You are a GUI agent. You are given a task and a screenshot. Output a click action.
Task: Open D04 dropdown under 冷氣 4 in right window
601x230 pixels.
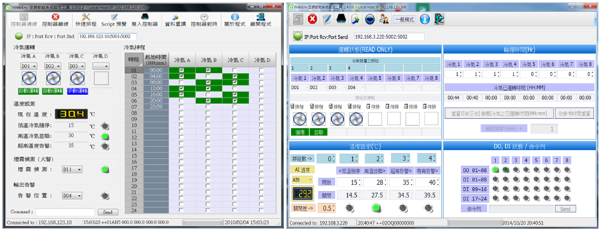click(x=356, y=88)
